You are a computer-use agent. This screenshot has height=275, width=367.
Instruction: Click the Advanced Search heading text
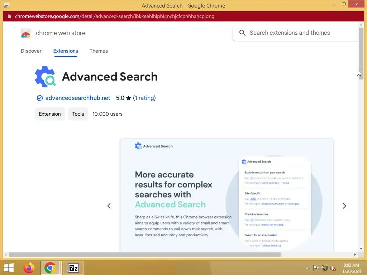point(110,77)
